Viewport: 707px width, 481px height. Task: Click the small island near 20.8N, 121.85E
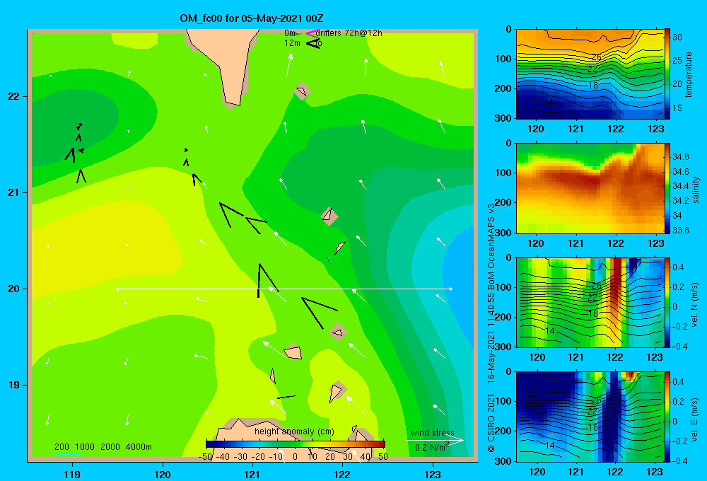(329, 216)
